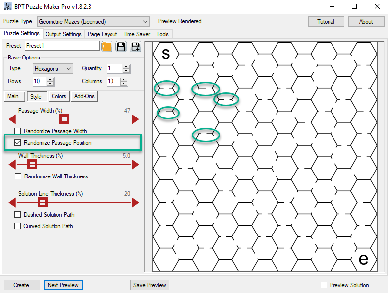Disable Randomize Passage Position checkbox

[x=18, y=143]
